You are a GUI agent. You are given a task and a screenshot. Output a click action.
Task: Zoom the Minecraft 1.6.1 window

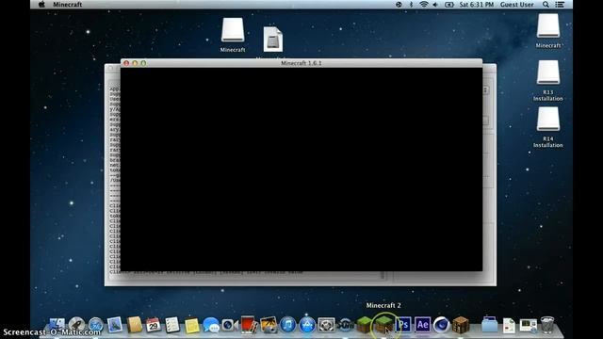(143, 63)
